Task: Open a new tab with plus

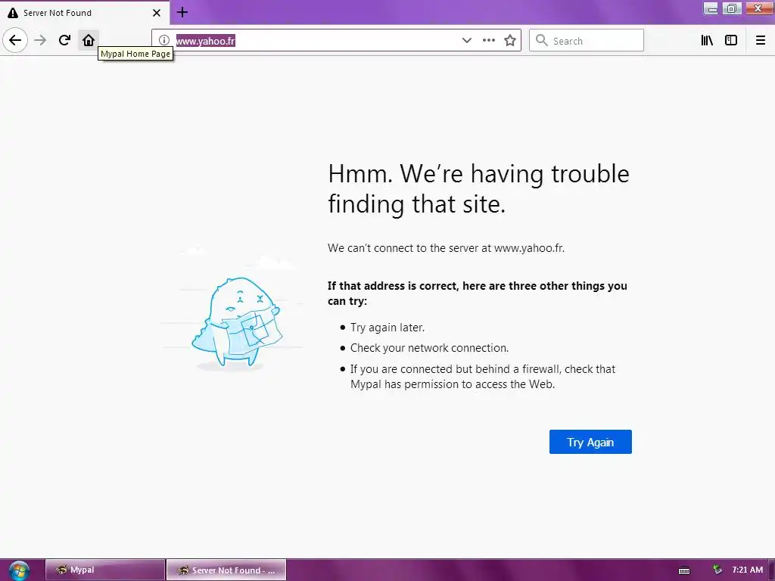Action: pyautogui.click(x=182, y=12)
